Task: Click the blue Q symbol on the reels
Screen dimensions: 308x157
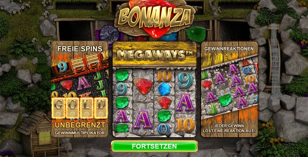Action: point(164,129)
